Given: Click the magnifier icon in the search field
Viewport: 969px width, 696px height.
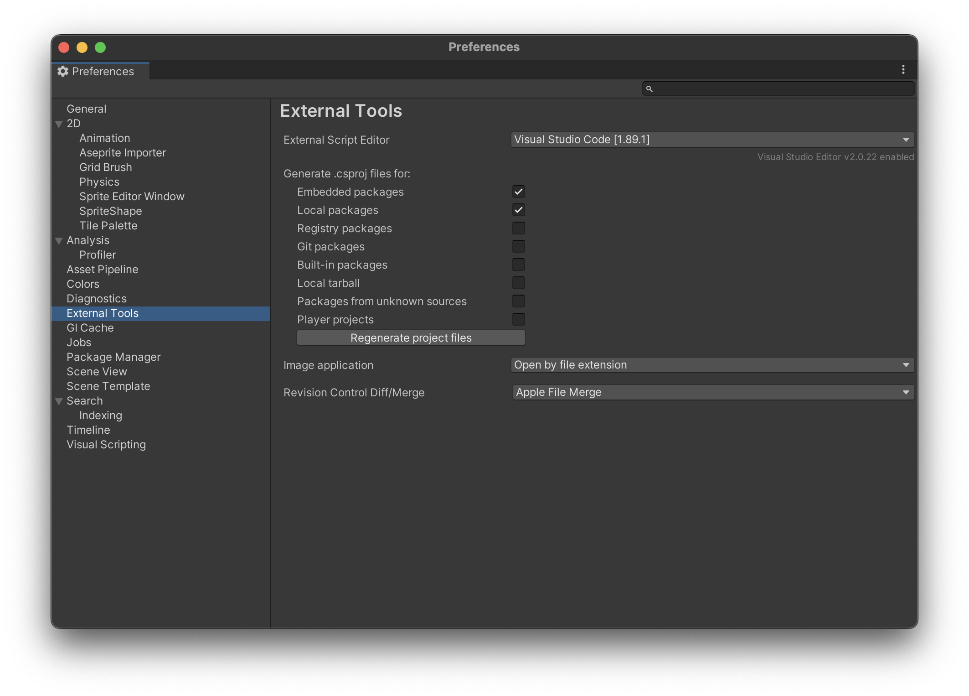Looking at the screenshot, I should (650, 88).
